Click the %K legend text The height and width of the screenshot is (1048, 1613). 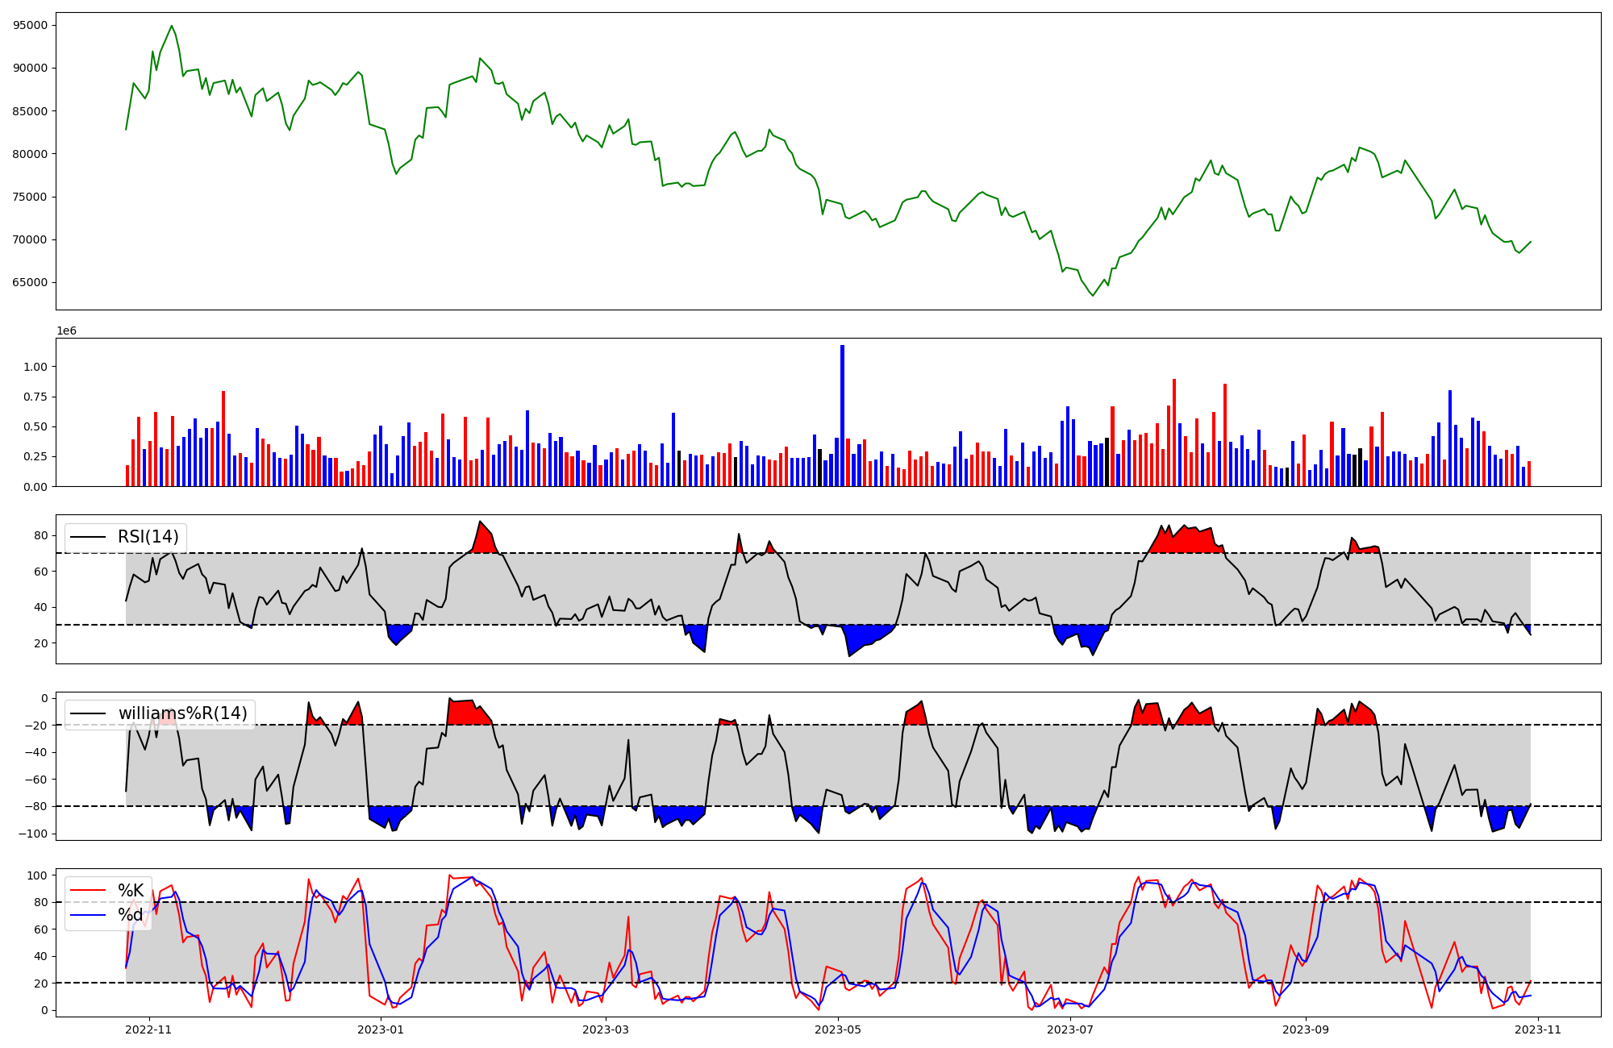click(x=131, y=891)
